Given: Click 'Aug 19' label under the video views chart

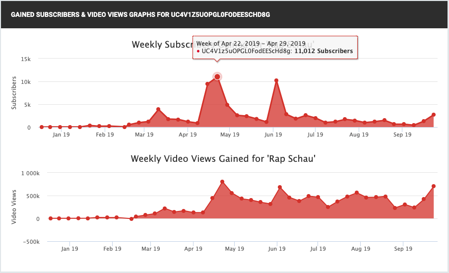Looking at the screenshot, I should (364, 249).
